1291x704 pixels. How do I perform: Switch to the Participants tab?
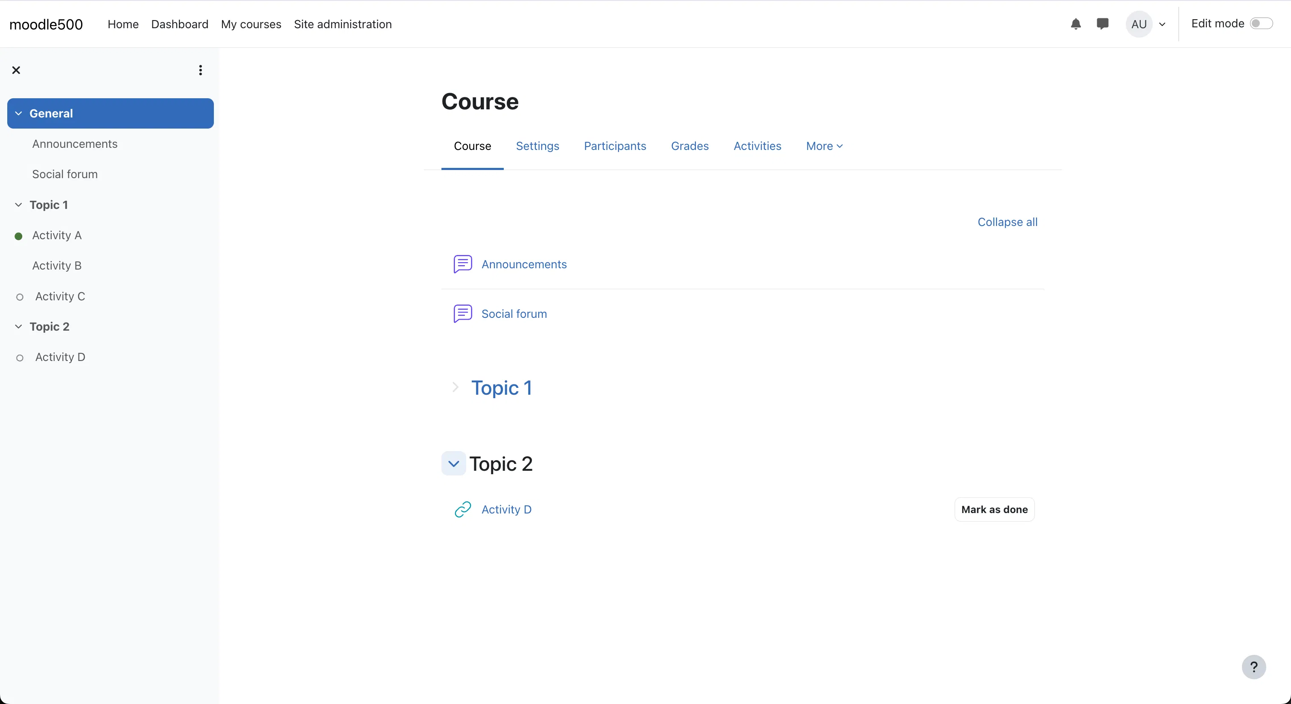point(614,146)
